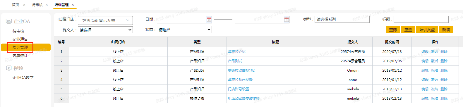Click the 编号 column header
This screenshot has height=107, width=463.
coord(61,42)
